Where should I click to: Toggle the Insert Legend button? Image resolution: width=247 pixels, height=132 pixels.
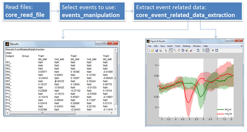click(x=207, y=50)
